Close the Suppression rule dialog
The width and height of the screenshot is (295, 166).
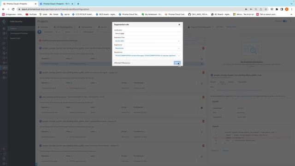click(179, 24)
